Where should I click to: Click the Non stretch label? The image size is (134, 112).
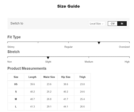[x=10, y=62]
